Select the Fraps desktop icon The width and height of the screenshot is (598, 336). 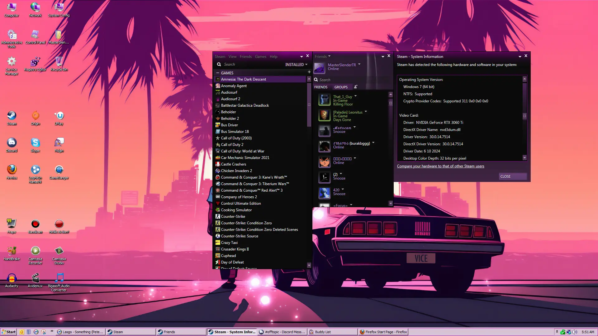coord(12,226)
